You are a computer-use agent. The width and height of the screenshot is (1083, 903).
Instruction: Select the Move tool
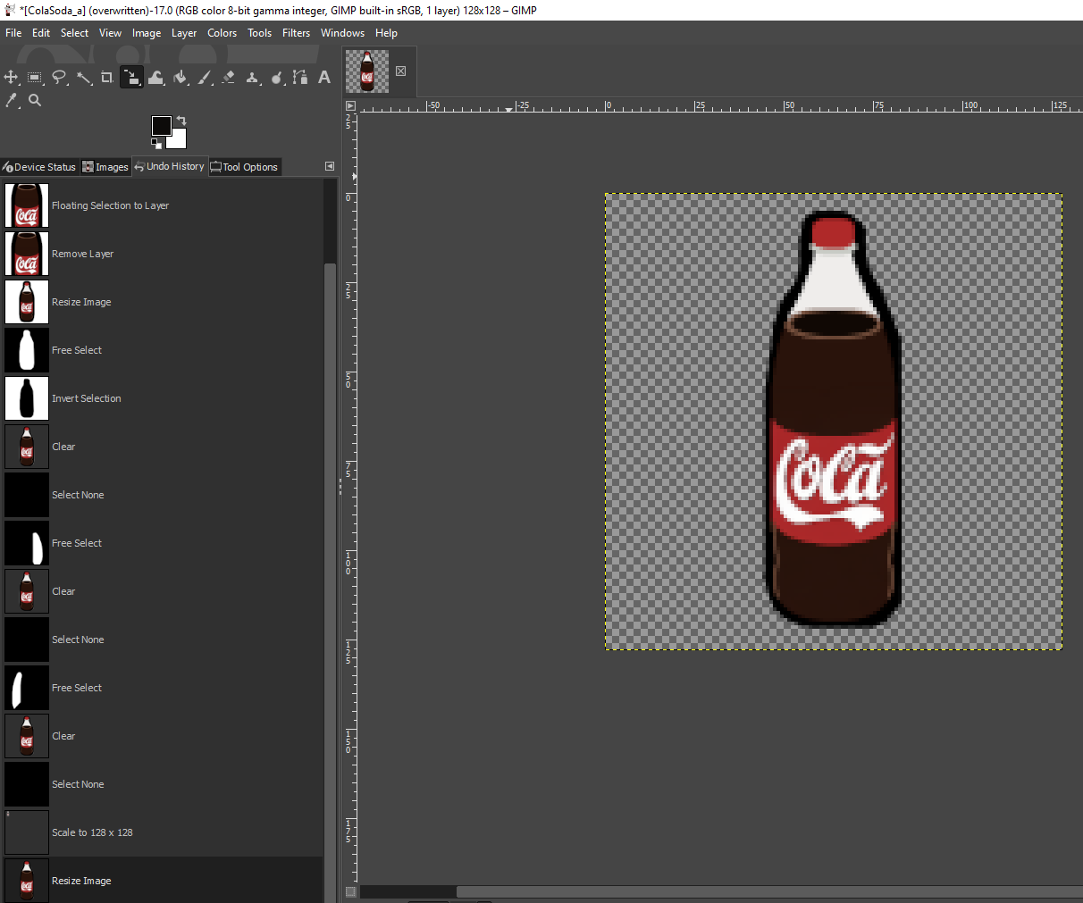tap(12, 78)
